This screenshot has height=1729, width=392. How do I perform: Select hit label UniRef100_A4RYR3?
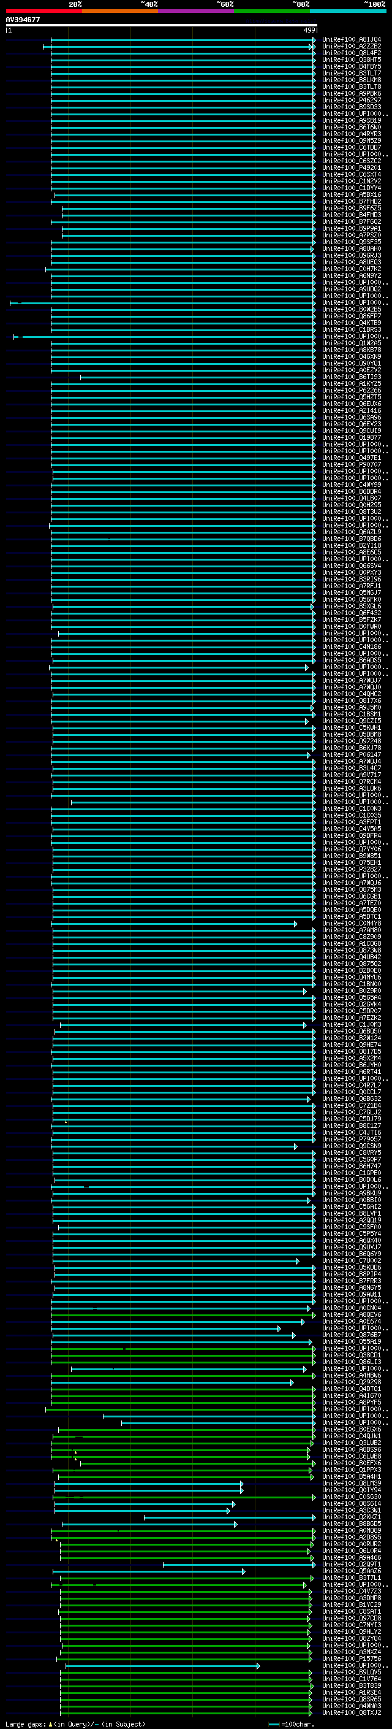(351, 134)
